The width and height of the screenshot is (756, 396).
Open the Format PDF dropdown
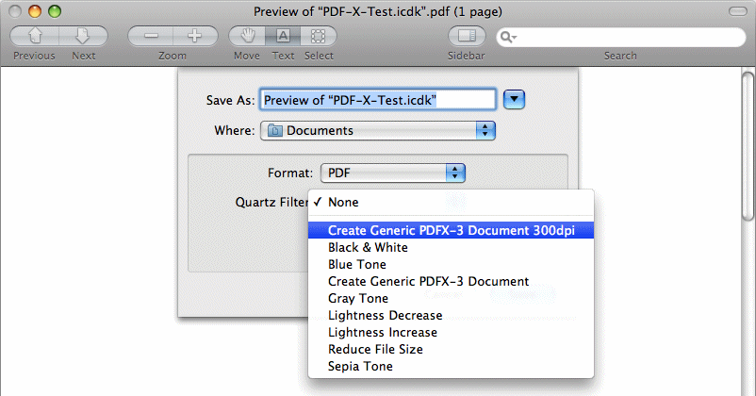pyautogui.click(x=393, y=173)
